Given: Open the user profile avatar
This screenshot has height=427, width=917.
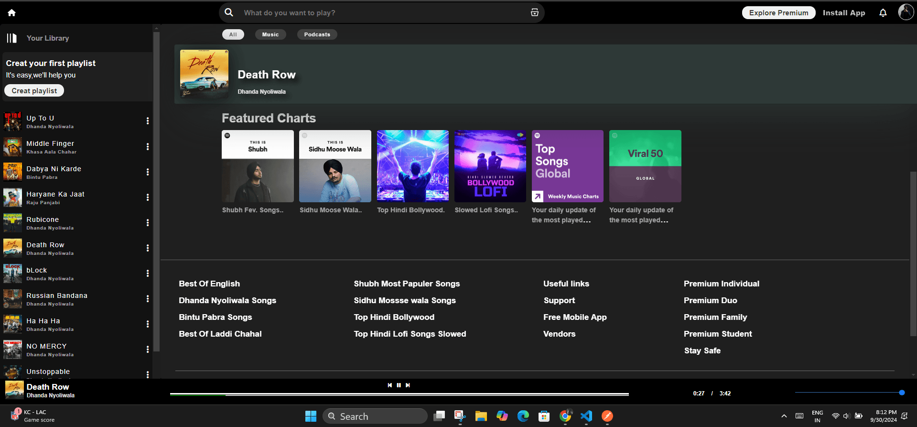Looking at the screenshot, I should [x=906, y=12].
